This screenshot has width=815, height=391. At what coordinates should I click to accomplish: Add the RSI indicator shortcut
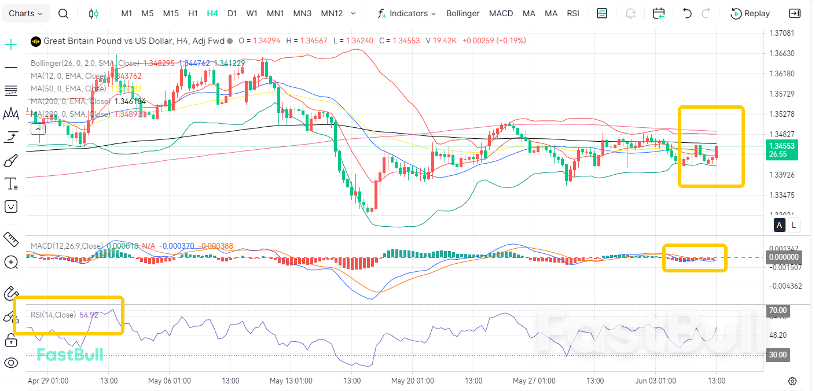coord(573,13)
